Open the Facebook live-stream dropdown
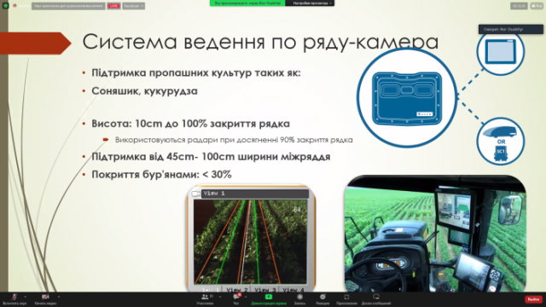 click(134, 6)
